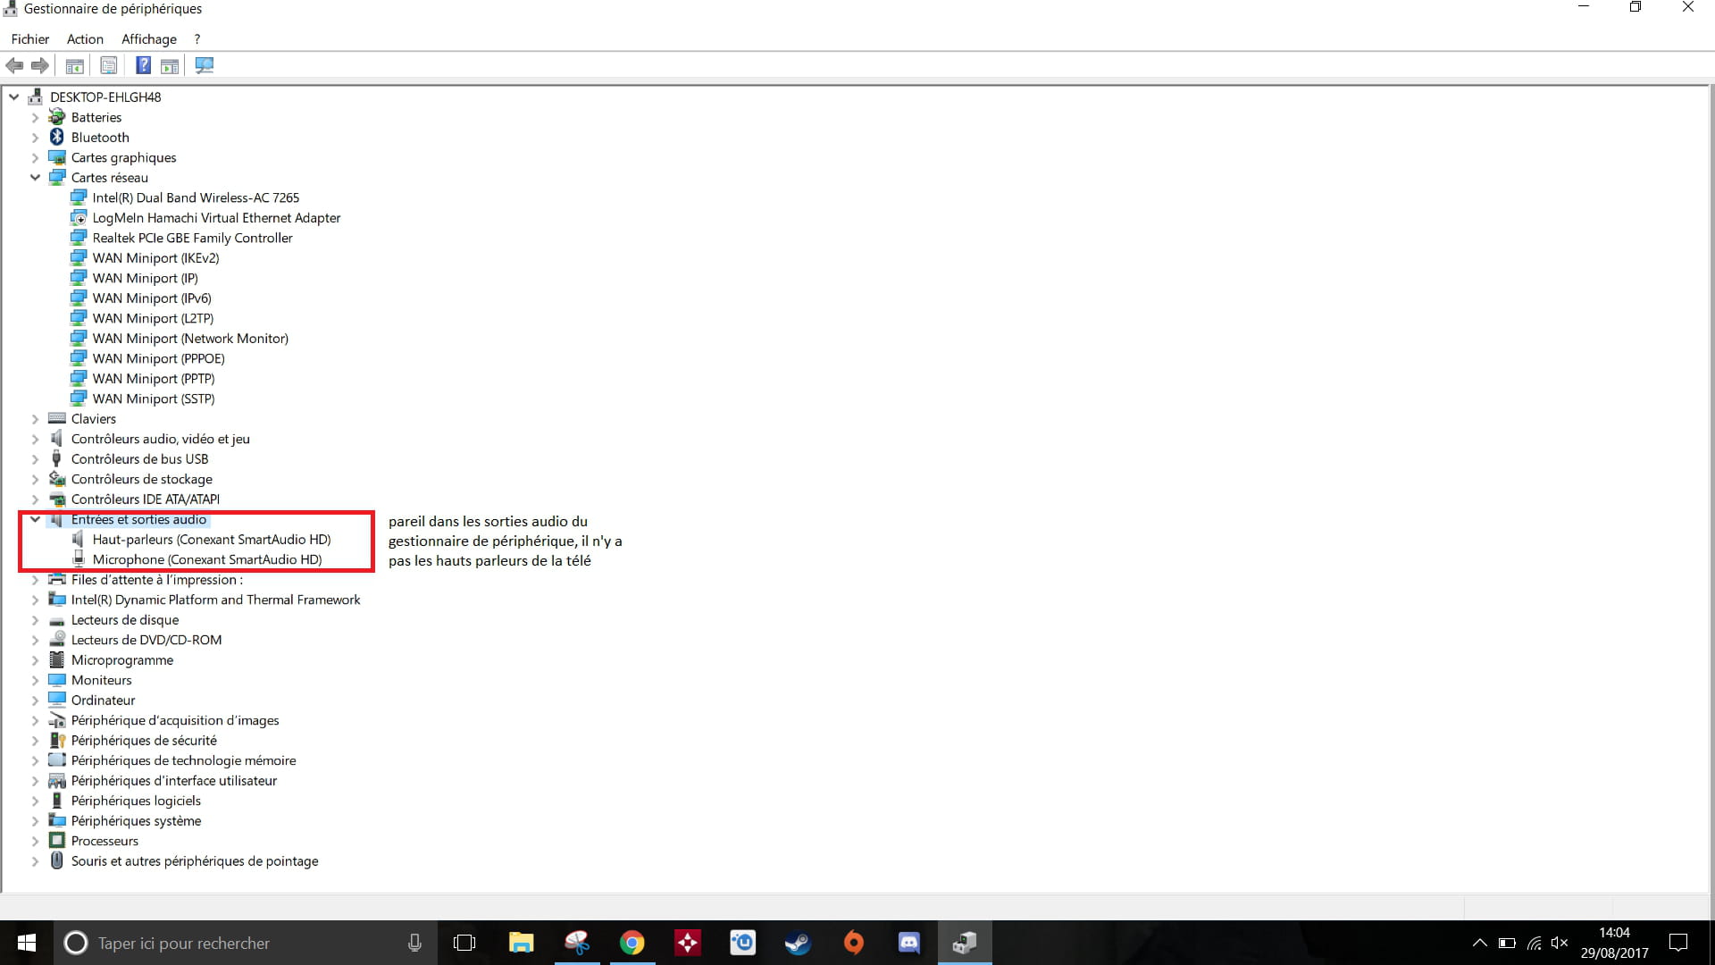Expand Contrôleurs audio, vidéo et jeu

click(35, 439)
